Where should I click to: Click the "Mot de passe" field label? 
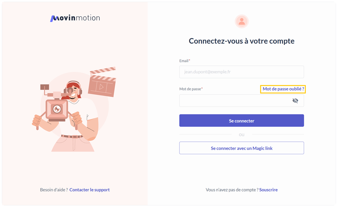coord(191,89)
